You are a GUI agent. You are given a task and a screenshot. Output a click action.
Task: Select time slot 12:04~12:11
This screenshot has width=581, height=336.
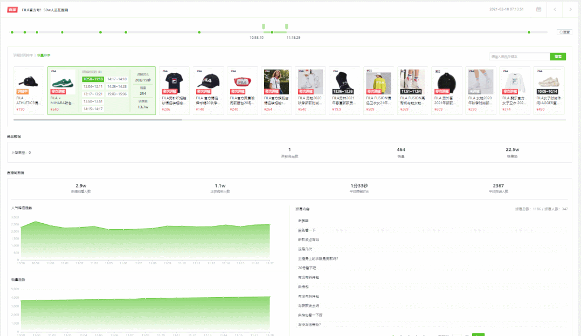pos(93,86)
